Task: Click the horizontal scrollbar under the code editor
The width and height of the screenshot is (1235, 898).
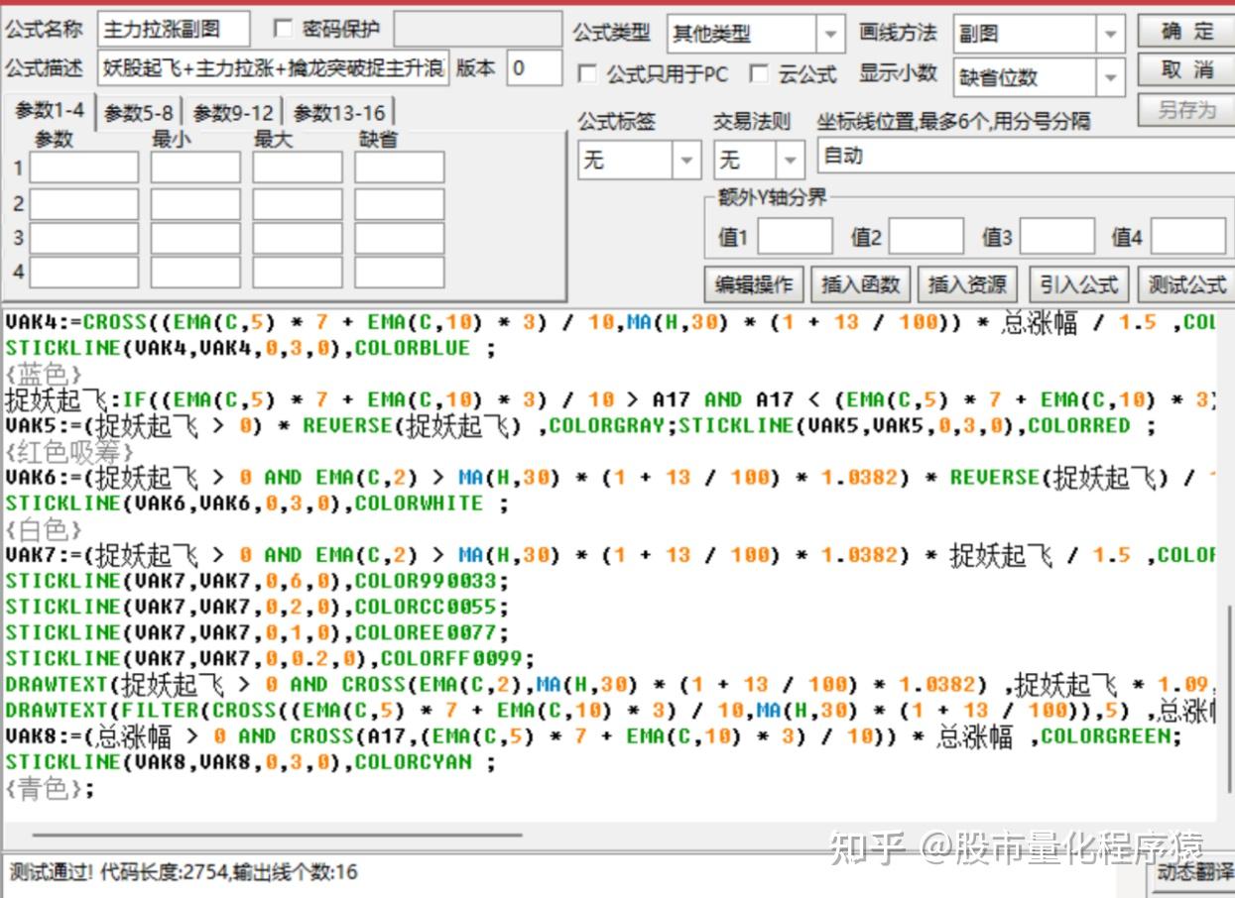Action: 276,836
